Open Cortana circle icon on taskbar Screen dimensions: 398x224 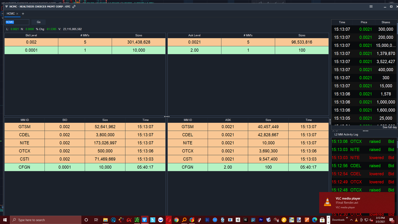[86, 220]
